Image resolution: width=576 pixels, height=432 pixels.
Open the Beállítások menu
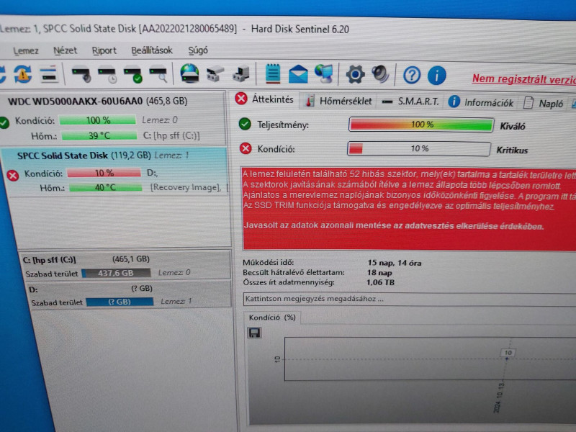[152, 50]
